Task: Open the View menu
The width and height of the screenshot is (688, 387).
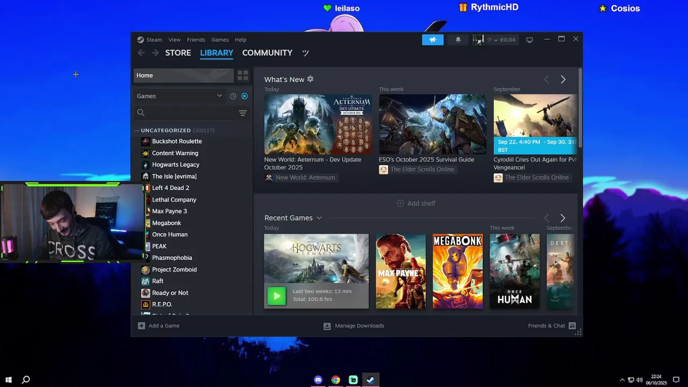Action: click(175, 40)
